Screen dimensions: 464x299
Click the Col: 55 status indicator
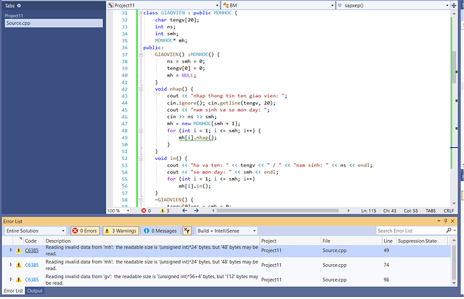coord(411,210)
